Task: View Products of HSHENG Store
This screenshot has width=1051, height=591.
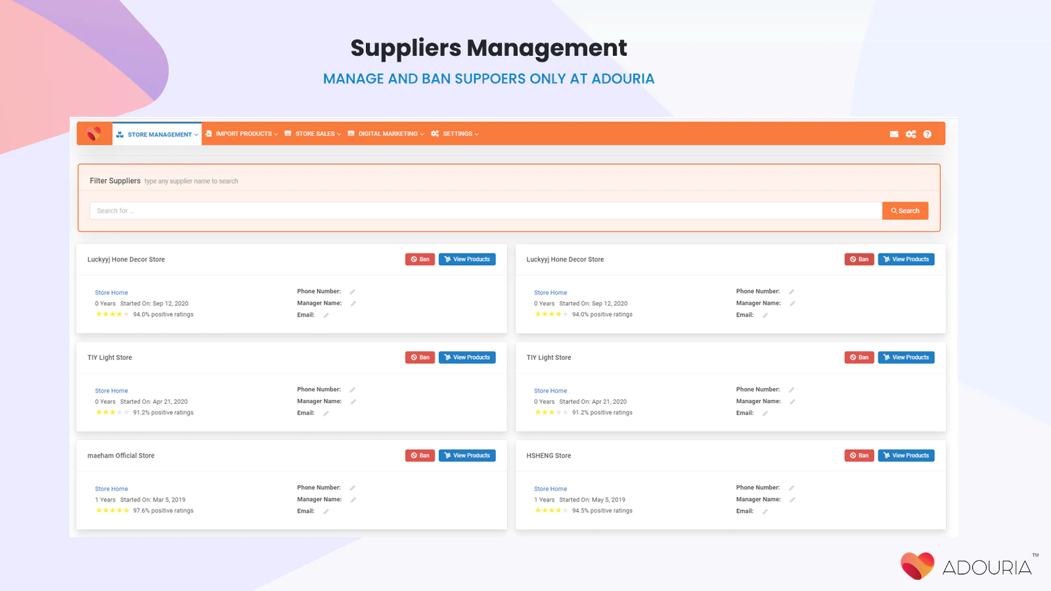Action: click(x=906, y=456)
